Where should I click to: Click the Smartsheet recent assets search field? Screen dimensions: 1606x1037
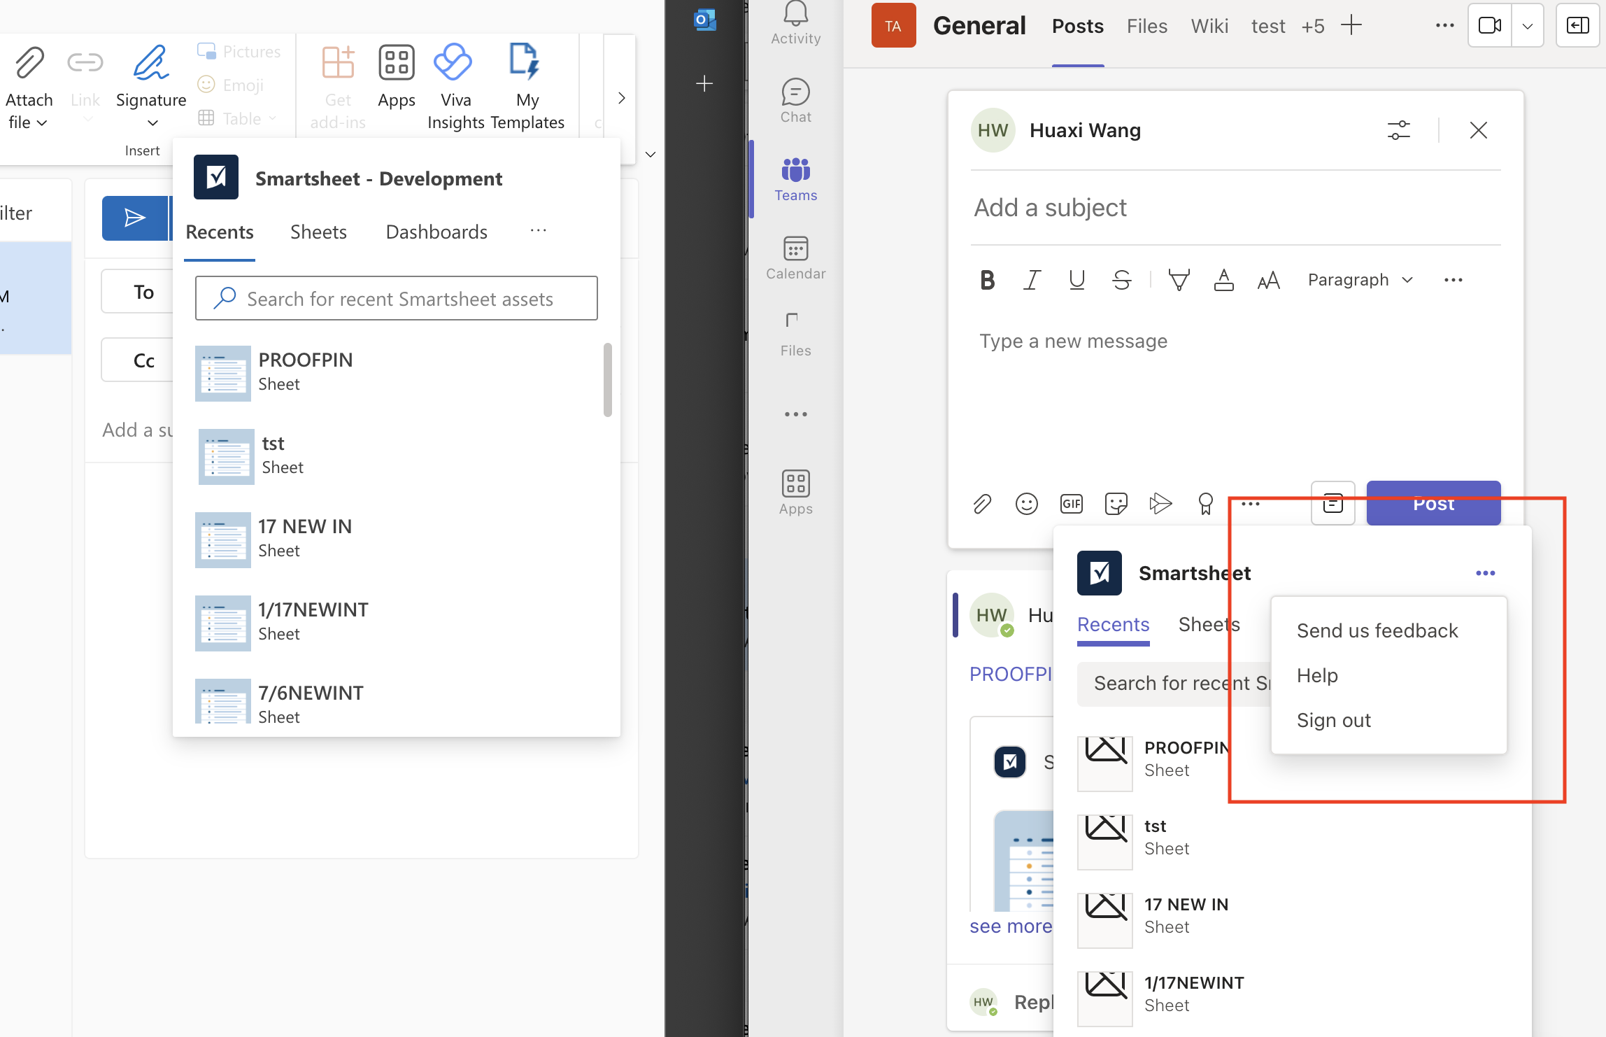[x=396, y=298]
